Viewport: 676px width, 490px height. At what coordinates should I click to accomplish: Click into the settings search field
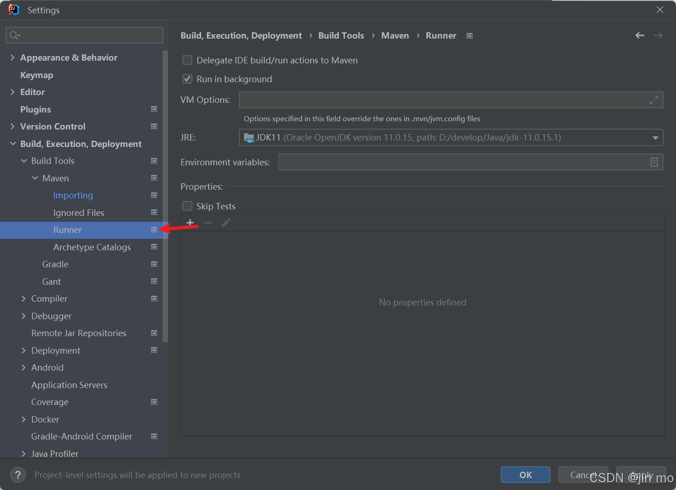pos(84,35)
